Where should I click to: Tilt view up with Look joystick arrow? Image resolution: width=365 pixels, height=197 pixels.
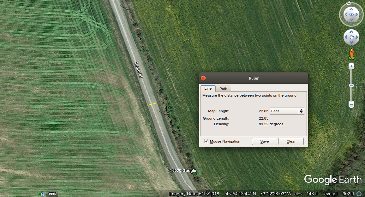pyautogui.click(x=351, y=9)
